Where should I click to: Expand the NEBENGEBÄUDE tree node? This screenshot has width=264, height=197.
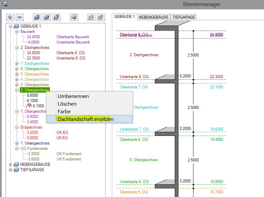click(x=11, y=164)
